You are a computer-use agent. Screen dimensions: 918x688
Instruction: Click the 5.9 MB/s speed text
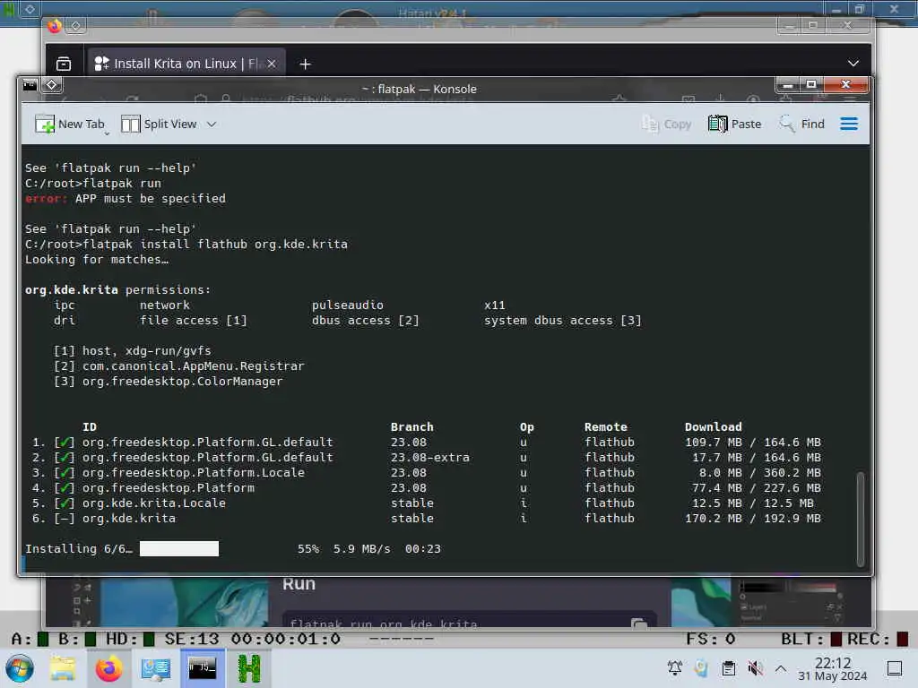(361, 549)
